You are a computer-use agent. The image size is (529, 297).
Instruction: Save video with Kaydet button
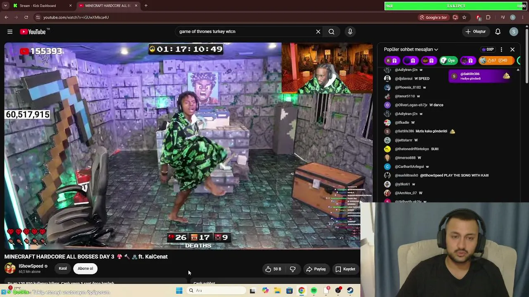click(345, 269)
